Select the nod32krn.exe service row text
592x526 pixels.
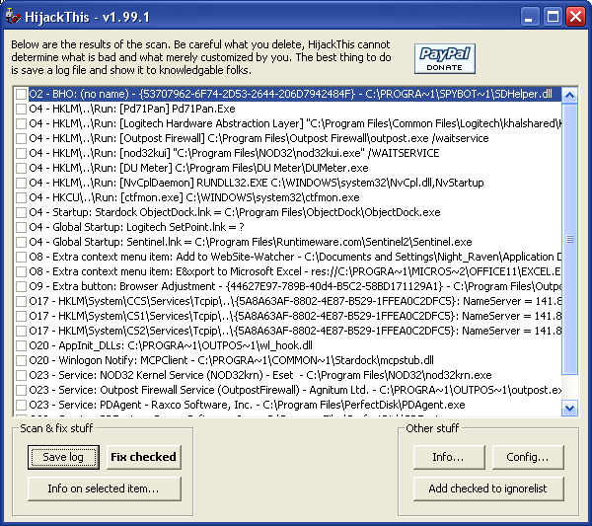pos(260,375)
